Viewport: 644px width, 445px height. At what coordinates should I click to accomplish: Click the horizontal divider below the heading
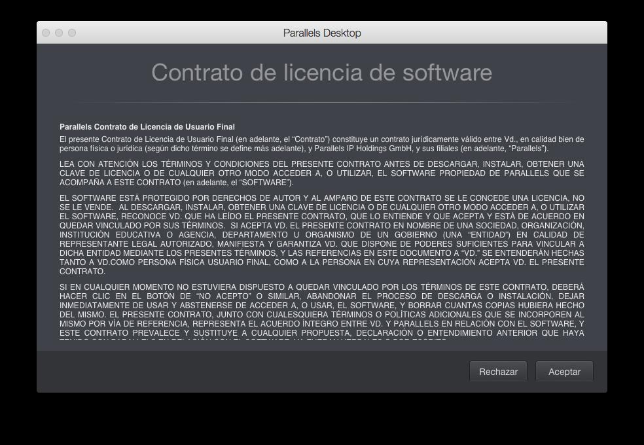click(321, 102)
